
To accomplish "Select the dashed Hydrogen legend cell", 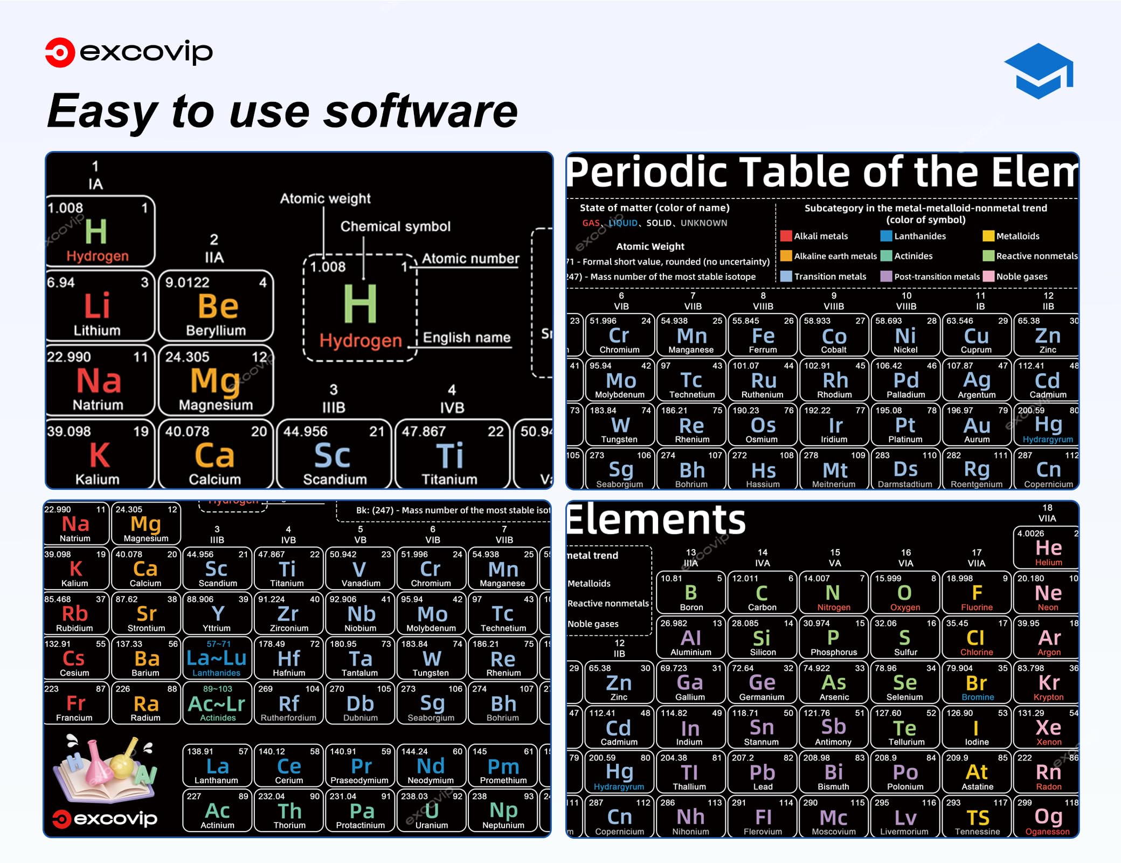I will [360, 307].
